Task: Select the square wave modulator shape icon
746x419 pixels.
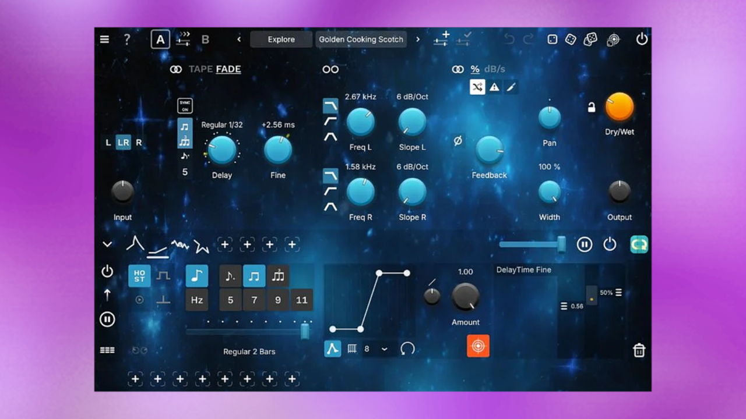Action: coord(163,276)
